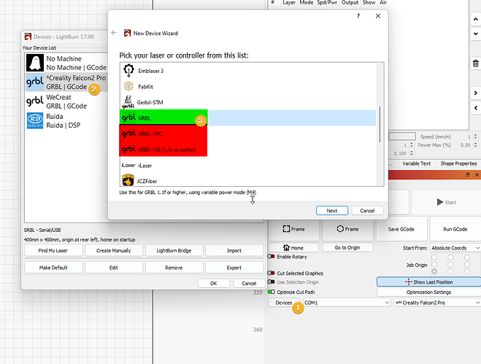Viewport: 481px width, 364px height.
Task: Select Creality Falcon2 Pro device
Action: pos(66,82)
